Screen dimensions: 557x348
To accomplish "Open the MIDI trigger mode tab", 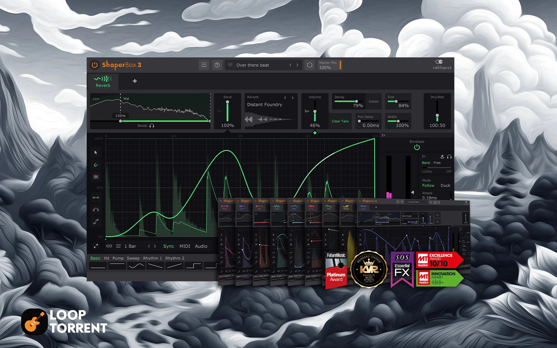I will tap(184, 246).
